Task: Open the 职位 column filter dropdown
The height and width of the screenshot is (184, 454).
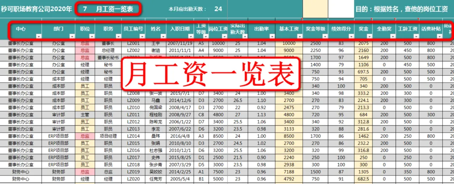Action: pos(92,36)
